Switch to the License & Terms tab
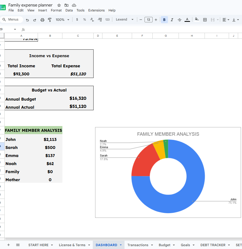The height and width of the screenshot is (249, 242). (72, 245)
